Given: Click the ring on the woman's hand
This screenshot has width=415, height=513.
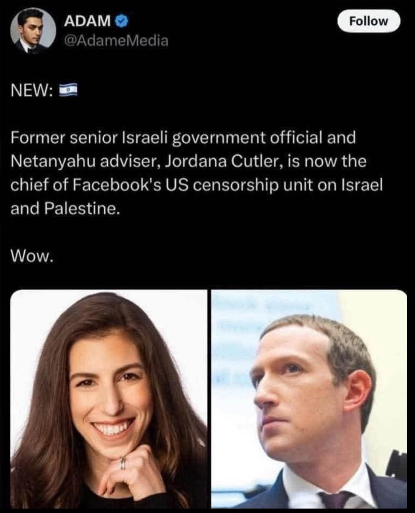Looking at the screenshot, I should [x=123, y=464].
